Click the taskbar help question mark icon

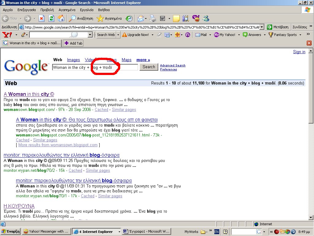[225, 232]
